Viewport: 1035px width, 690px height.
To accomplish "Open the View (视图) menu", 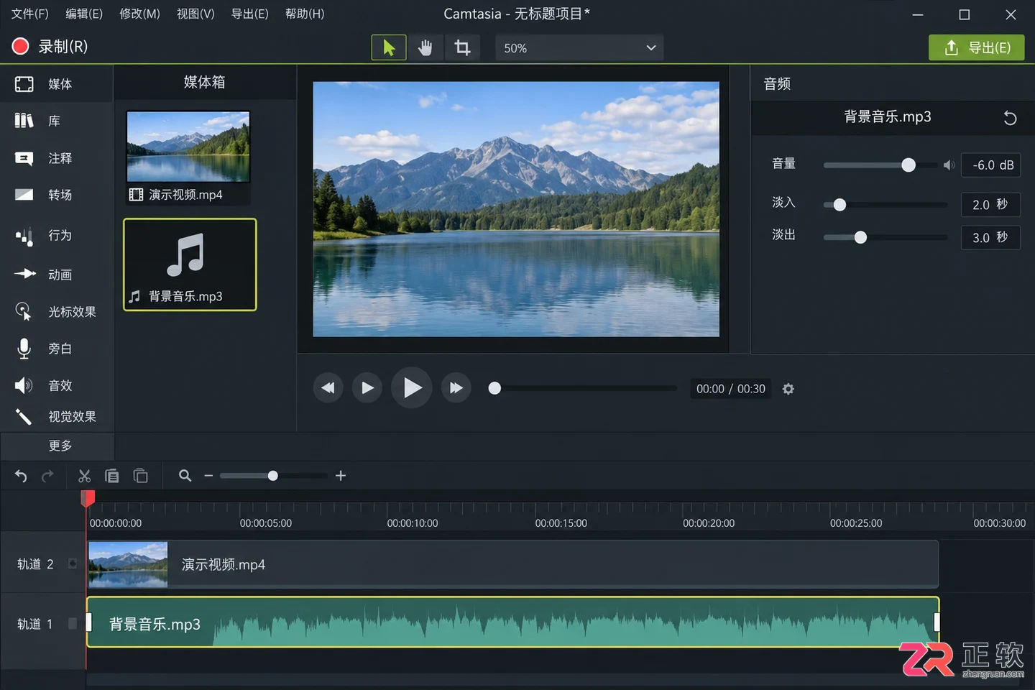I will pyautogui.click(x=195, y=14).
